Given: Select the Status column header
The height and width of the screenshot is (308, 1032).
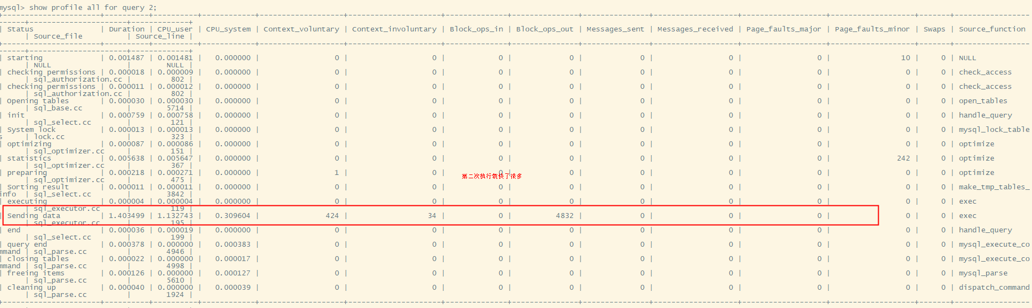Looking at the screenshot, I should [x=20, y=29].
